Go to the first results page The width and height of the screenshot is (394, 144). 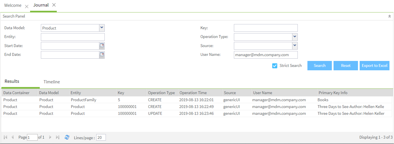click(5, 137)
